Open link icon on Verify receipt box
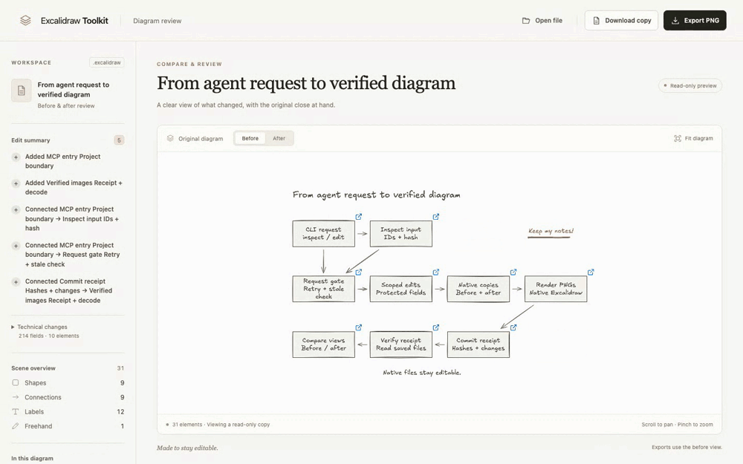This screenshot has height=464, width=743. [436, 327]
